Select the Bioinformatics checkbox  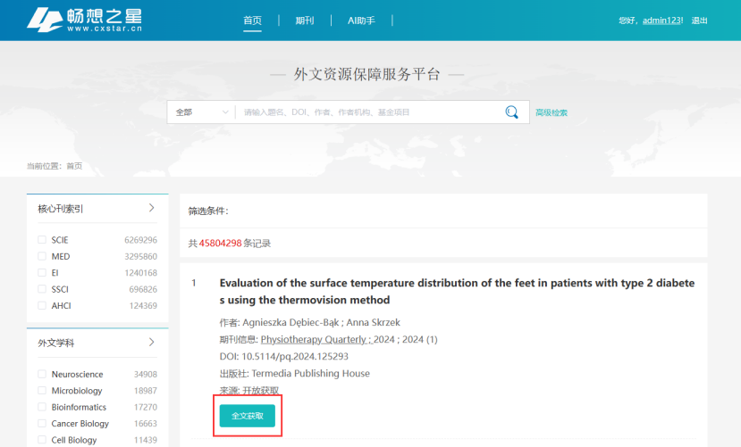[x=42, y=407]
